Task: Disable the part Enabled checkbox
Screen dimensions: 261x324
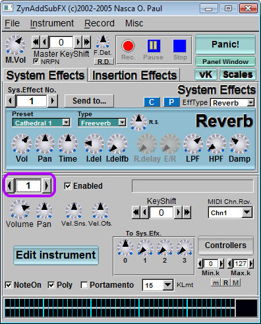Action: (x=68, y=186)
